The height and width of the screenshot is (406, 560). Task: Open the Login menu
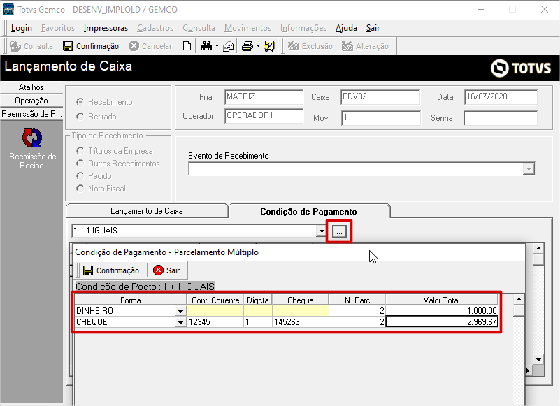[x=22, y=28]
